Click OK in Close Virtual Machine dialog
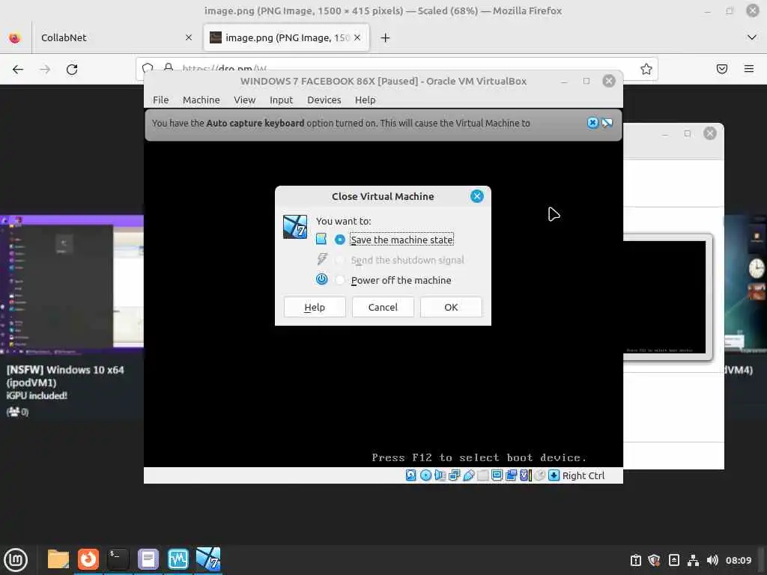Image resolution: width=767 pixels, height=575 pixels. [451, 307]
